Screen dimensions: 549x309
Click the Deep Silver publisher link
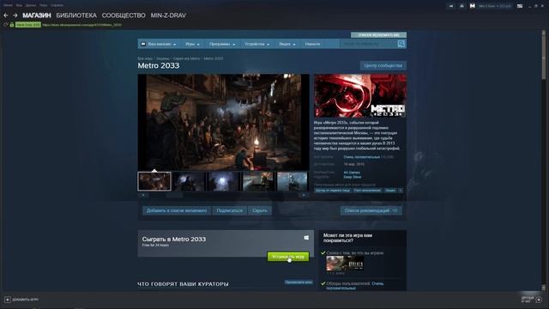click(353, 177)
